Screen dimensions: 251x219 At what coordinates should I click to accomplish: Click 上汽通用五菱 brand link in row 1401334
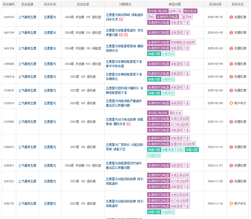[x=27, y=48]
